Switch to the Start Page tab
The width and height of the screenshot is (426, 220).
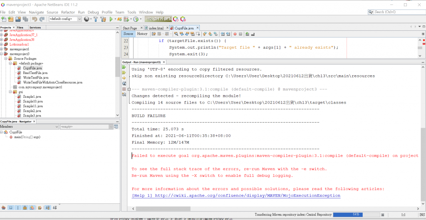pyautogui.click(x=130, y=28)
